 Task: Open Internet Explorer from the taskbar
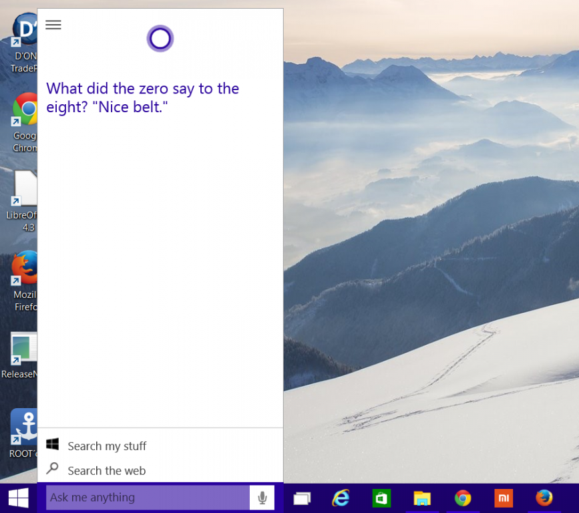click(x=341, y=498)
